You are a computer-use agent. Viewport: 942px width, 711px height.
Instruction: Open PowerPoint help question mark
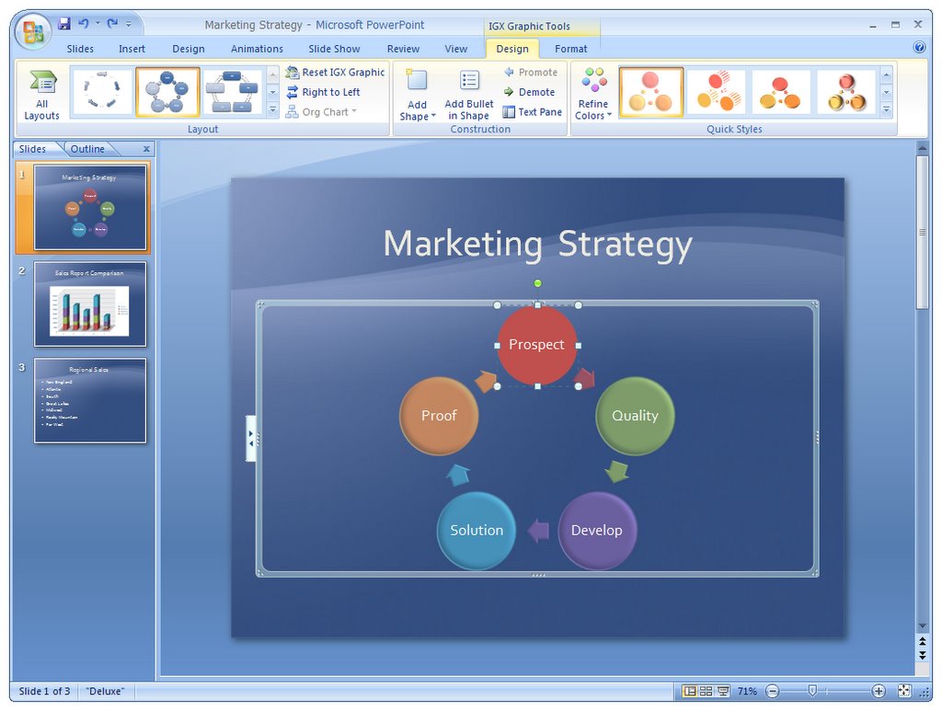click(x=919, y=48)
